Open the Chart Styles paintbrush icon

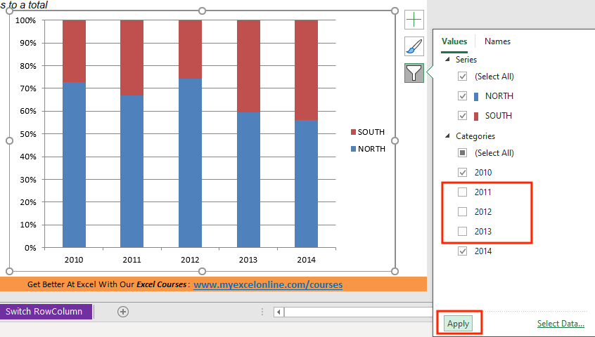point(414,46)
